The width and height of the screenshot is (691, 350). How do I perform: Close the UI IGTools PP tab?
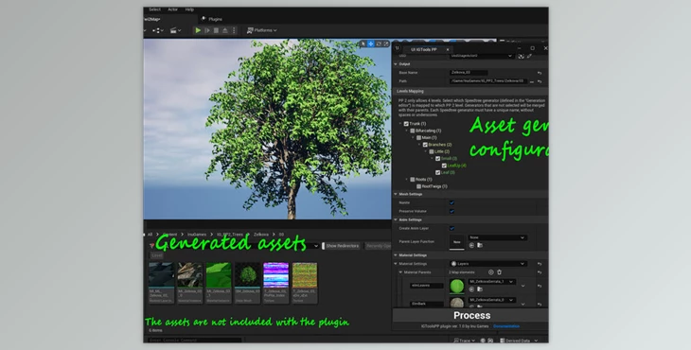tap(448, 49)
